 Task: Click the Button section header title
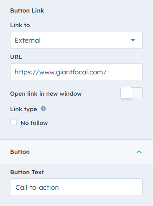[x=20, y=152]
